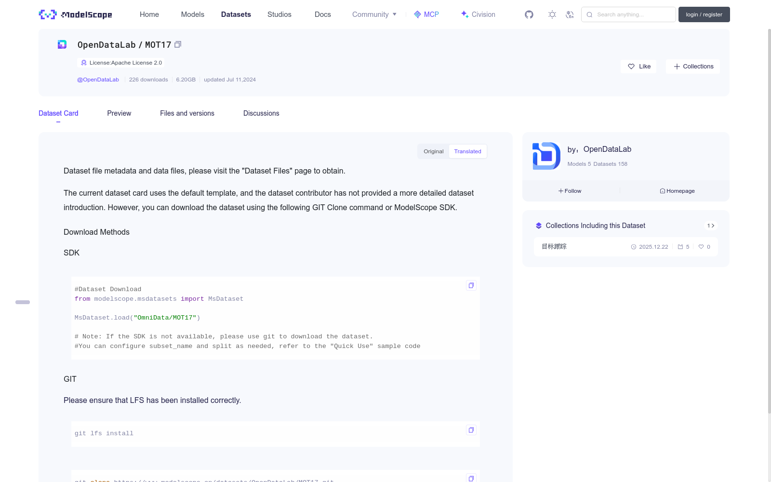Select the Dataset Card tab
Screen dimensions: 771x482
[58, 113]
